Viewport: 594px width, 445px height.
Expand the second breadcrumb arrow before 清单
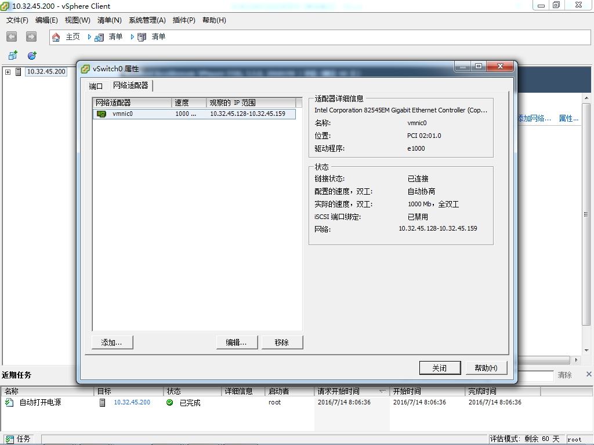(x=132, y=37)
